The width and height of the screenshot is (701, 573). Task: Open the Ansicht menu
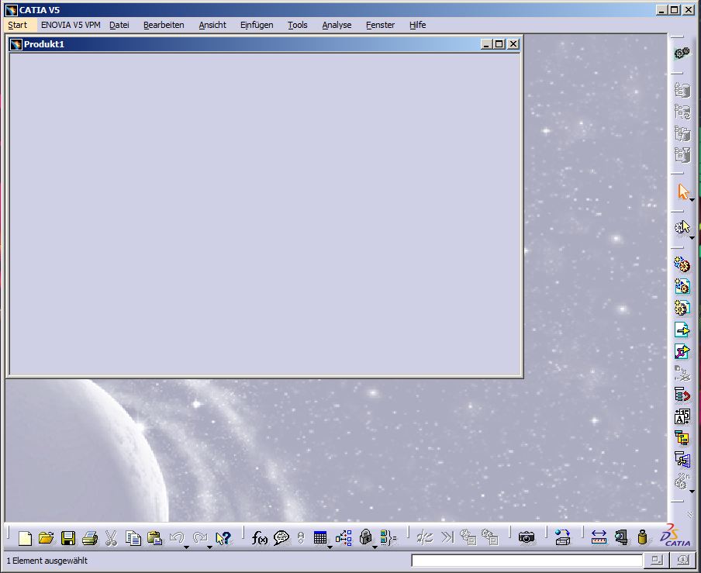212,25
